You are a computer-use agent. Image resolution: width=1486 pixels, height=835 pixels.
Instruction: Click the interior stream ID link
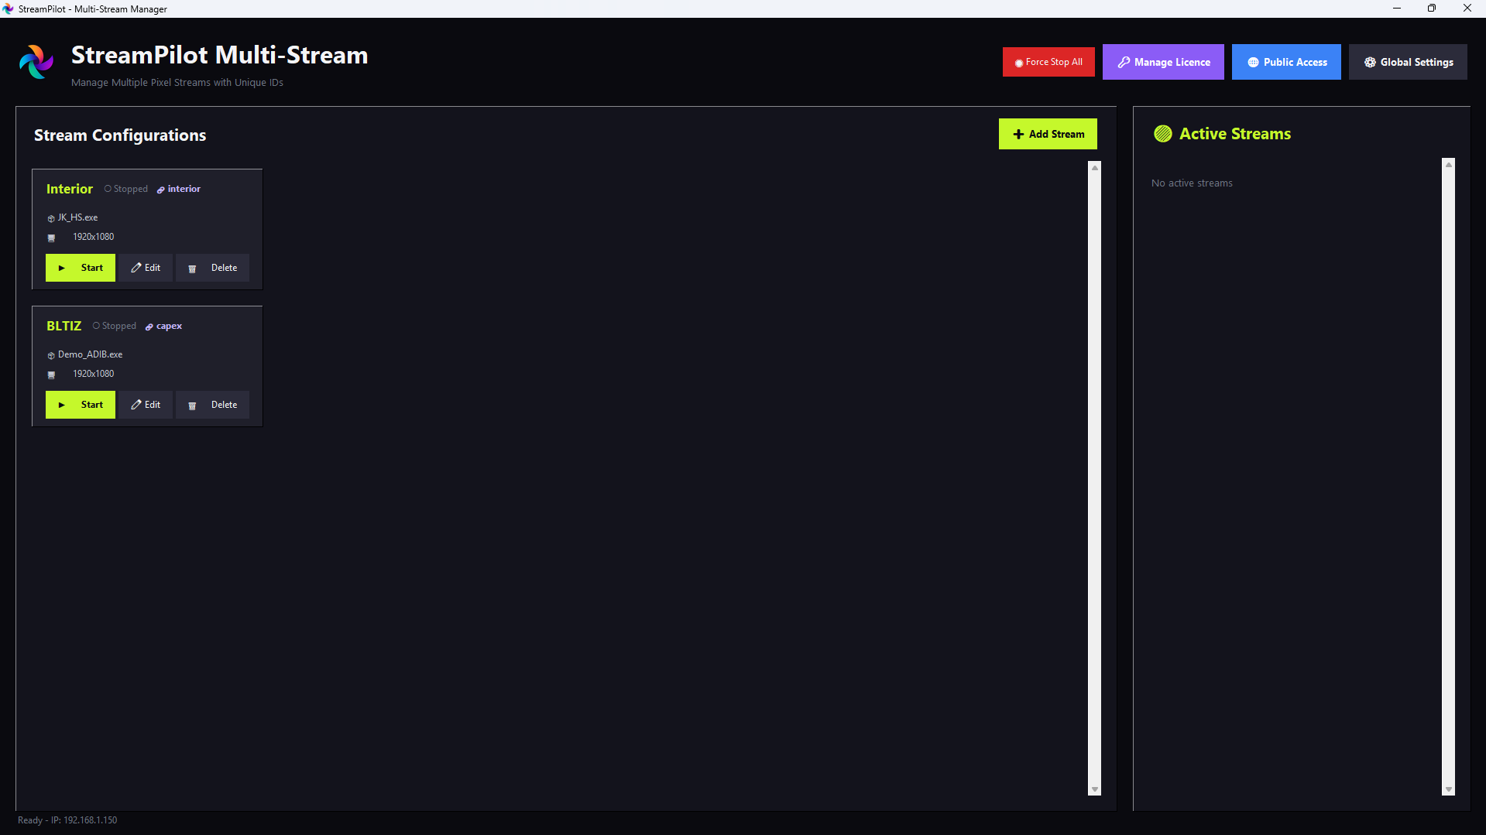tap(179, 189)
